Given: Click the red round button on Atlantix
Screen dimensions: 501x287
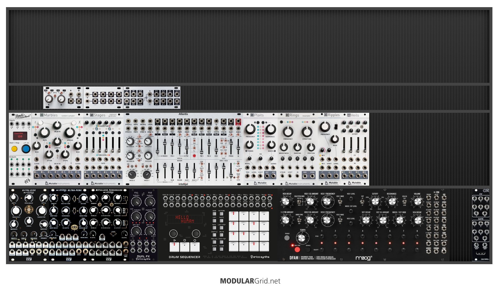Looking at the screenshot, I should [194, 156].
